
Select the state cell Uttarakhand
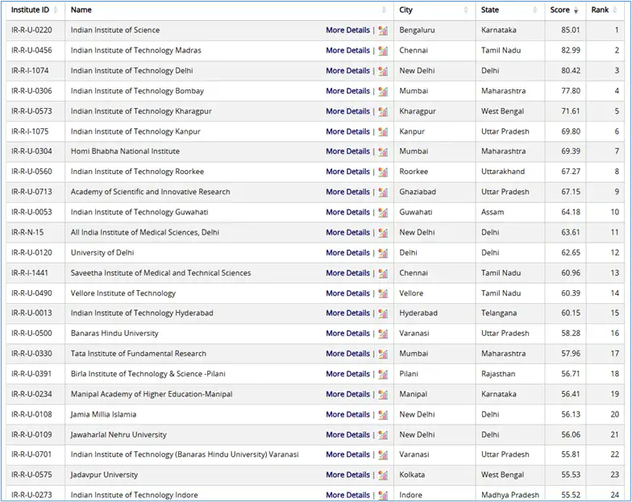coord(503,172)
